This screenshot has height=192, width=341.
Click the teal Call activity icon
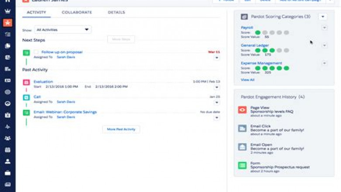26,97
